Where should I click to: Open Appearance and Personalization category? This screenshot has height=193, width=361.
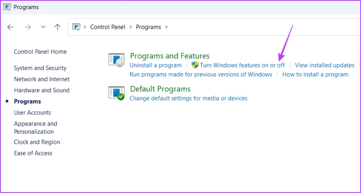(x=36, y=128)
